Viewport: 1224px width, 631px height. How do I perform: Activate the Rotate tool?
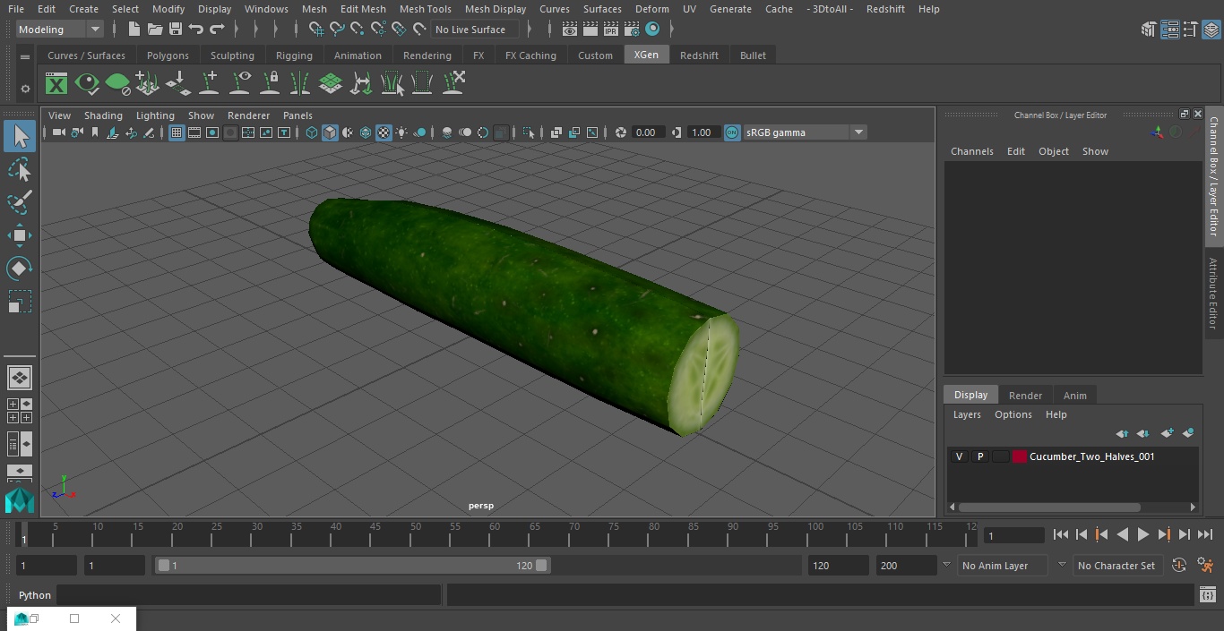(x=20, y=269)
